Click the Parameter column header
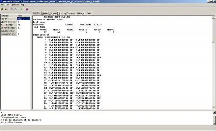Screen dimensions: 216x131 pyautogui.click(x=9, y=16)
